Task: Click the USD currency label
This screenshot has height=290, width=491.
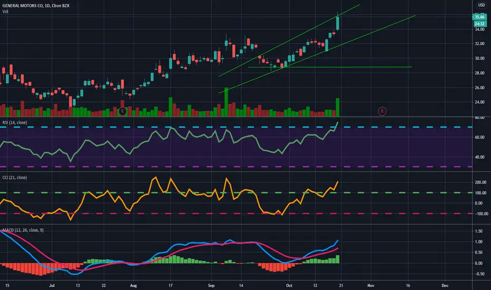Action: pyautogui.click(x=482, y=5)
